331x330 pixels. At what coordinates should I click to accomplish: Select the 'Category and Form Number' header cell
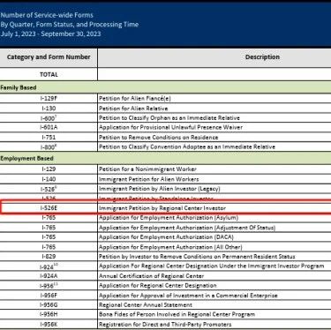(x=49, y=57)
